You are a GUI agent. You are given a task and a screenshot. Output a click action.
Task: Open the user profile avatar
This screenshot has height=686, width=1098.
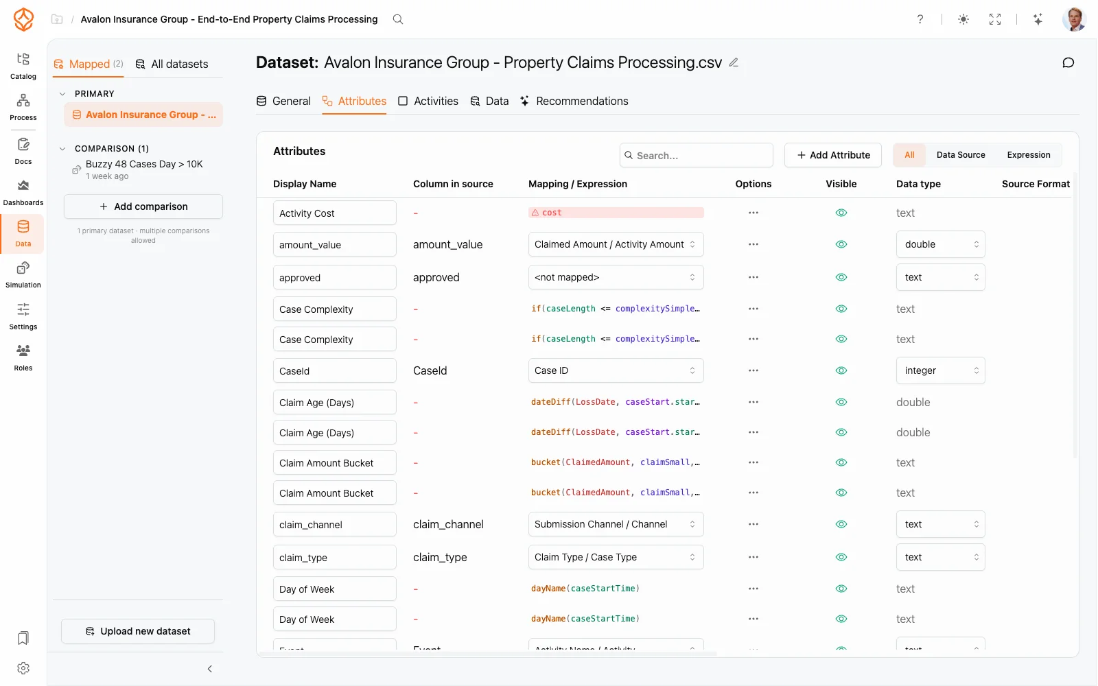point(1074,19)
